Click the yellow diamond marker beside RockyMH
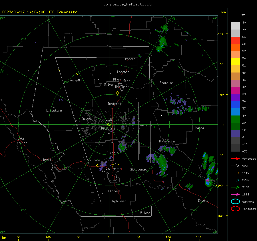Viewport: 257px width, 241px height. pyautogui.click(x=76, y=75)
